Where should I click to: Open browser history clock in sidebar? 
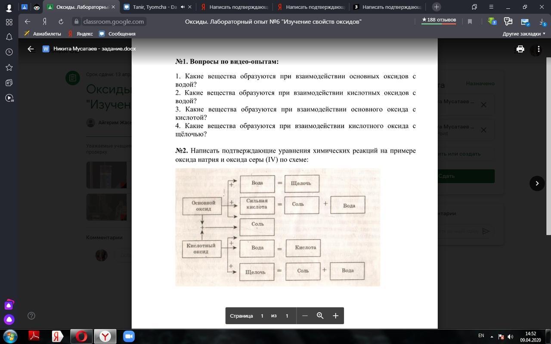coord(9,52)
